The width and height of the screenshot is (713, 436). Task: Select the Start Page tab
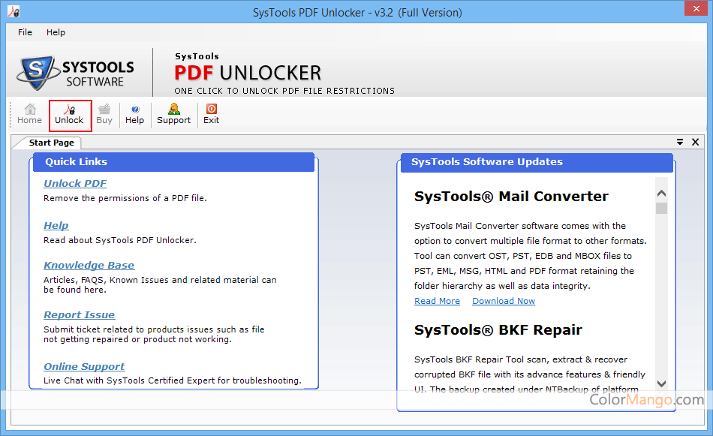tap(51, 143)
